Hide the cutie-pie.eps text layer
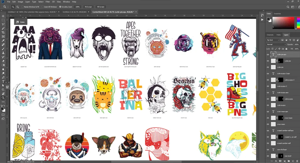The image size is (300, 163). (268, 54)
